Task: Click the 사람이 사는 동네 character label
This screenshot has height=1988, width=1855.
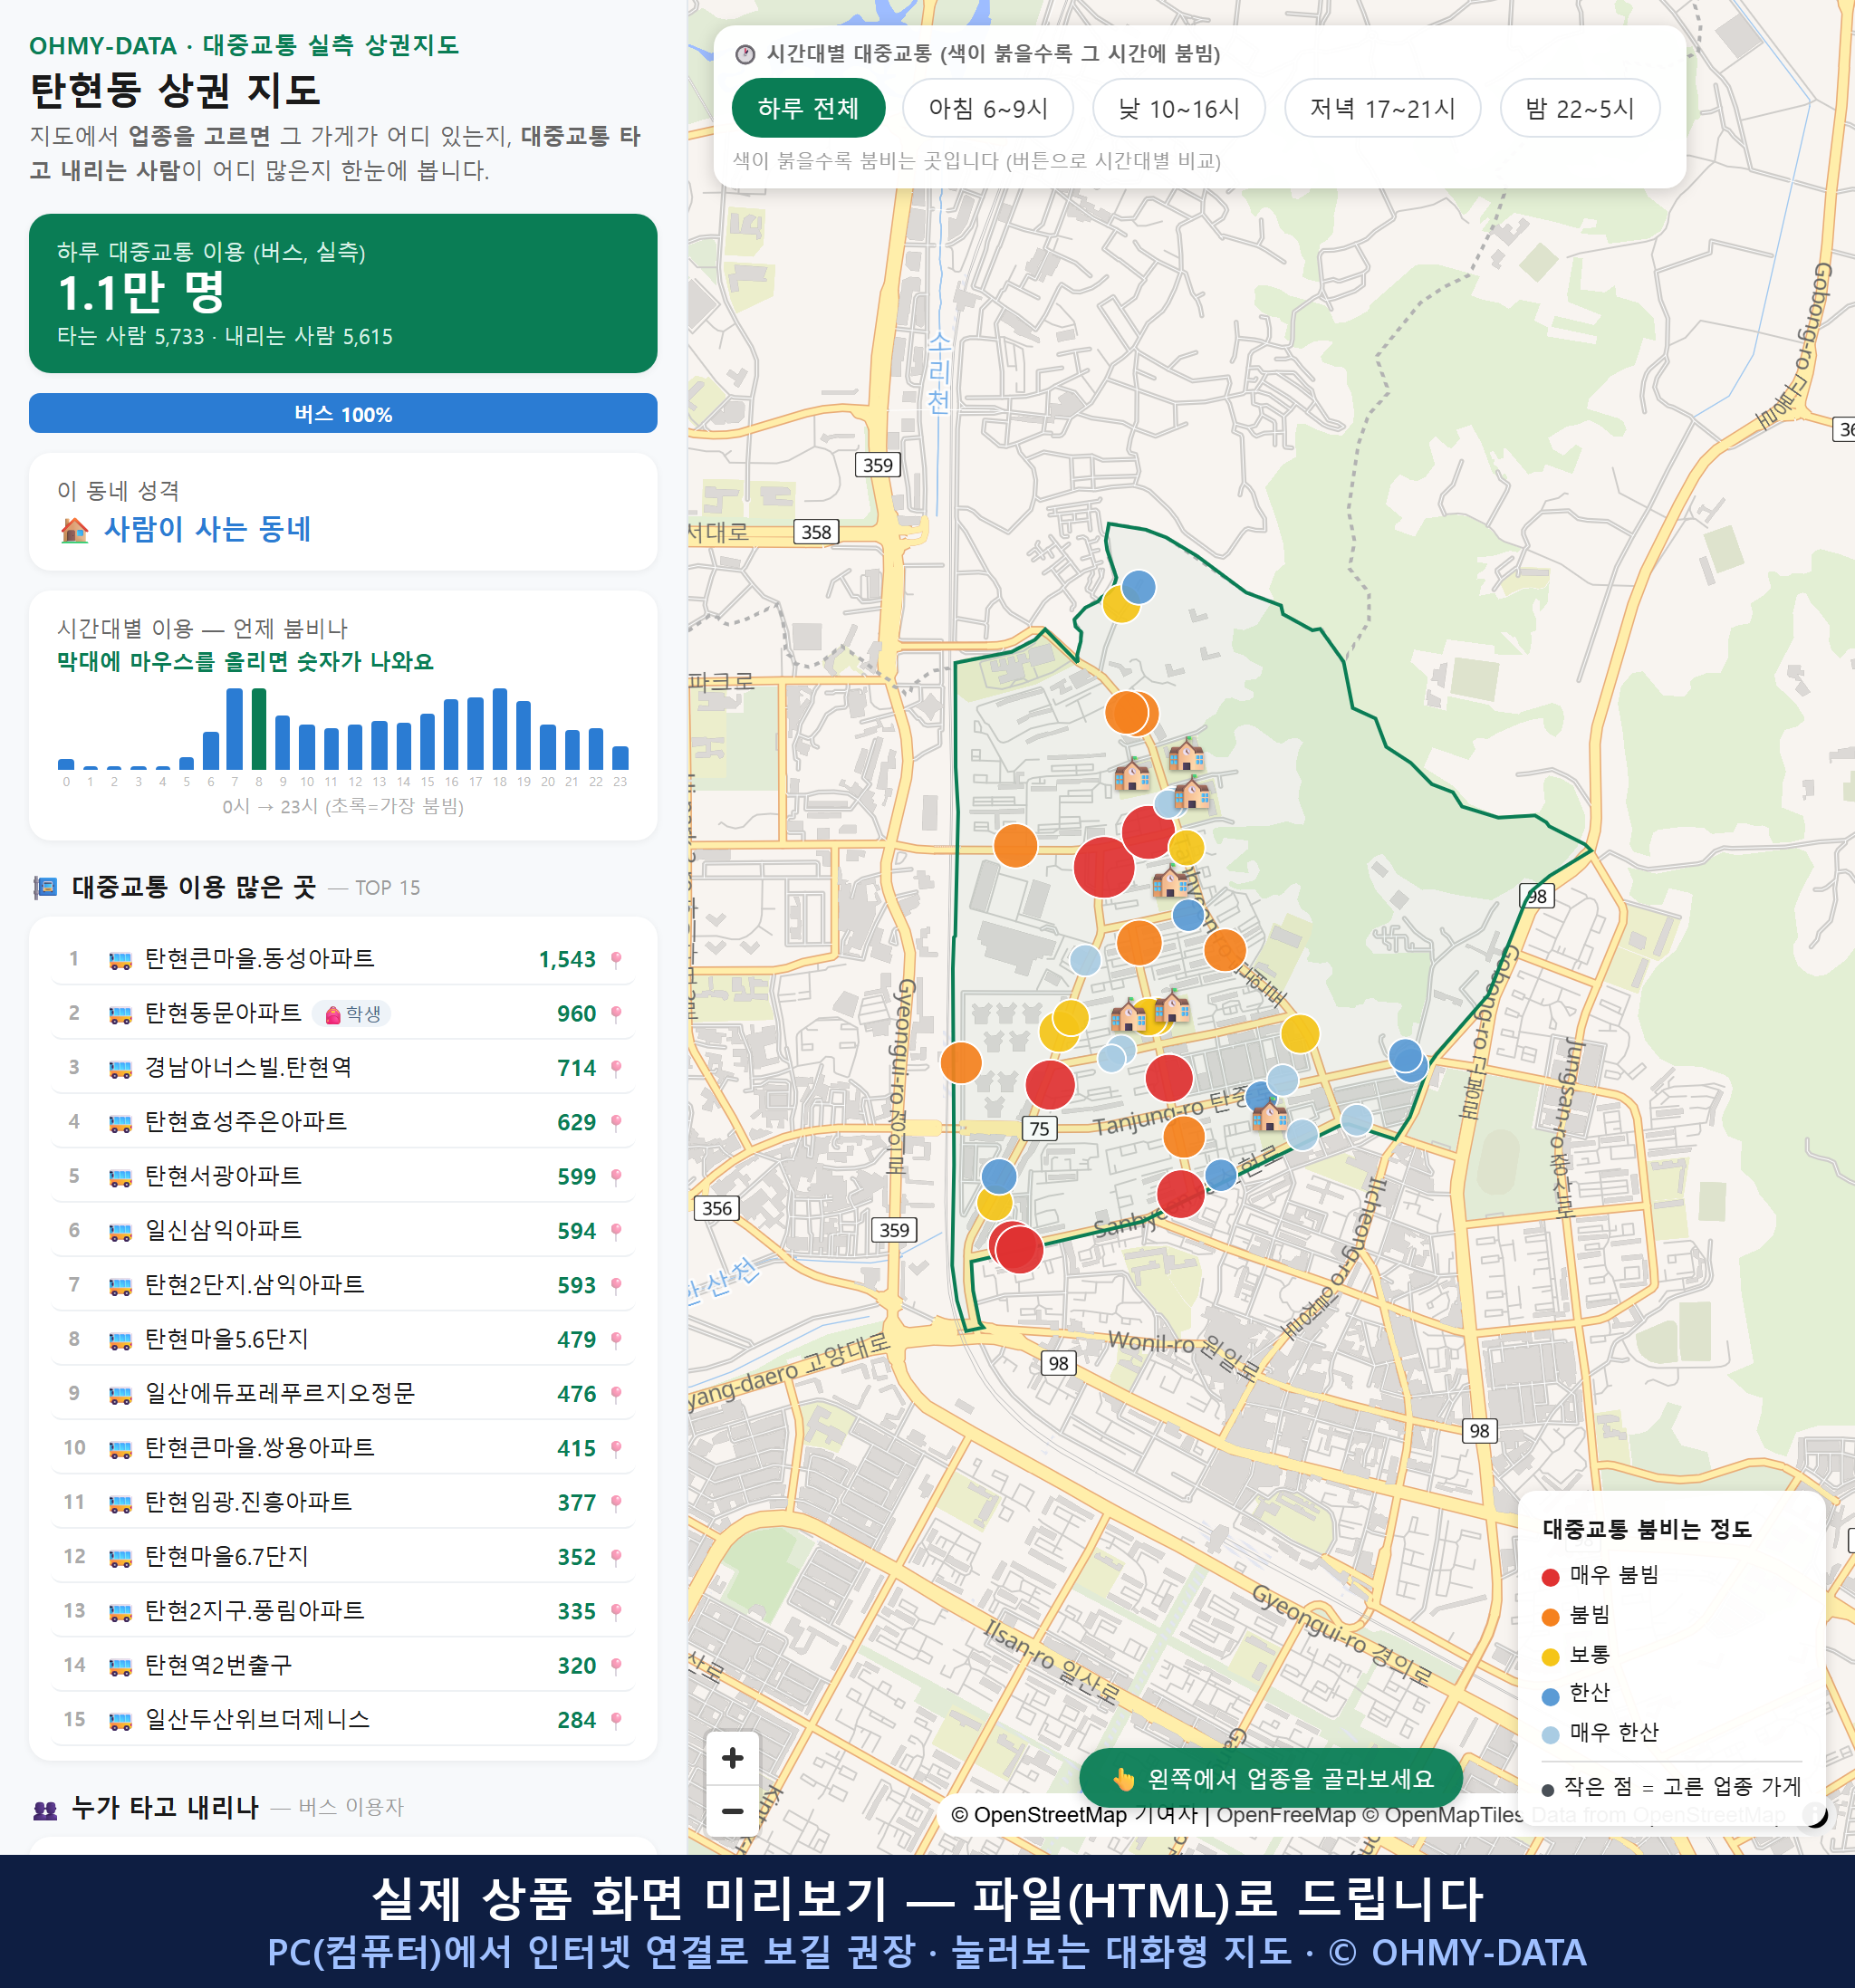Action: pyautogui.click(x=207, y=529)
